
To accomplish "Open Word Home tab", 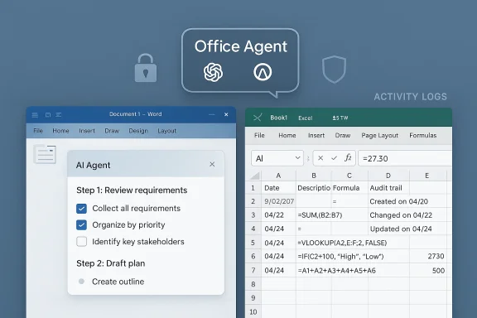I will 60,131.
